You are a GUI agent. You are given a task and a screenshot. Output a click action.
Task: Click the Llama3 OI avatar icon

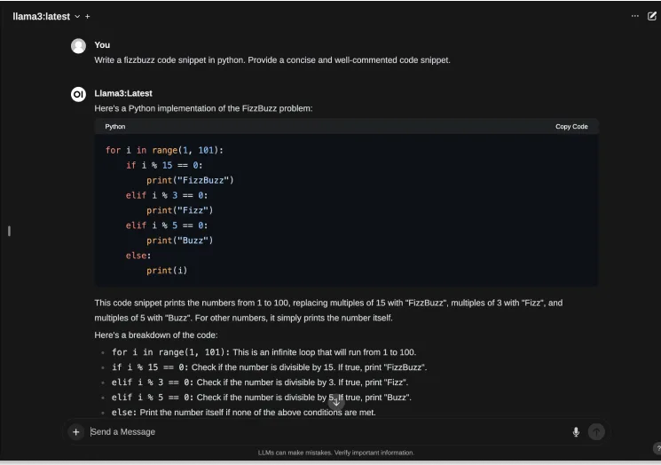click(x=78, y=94)
